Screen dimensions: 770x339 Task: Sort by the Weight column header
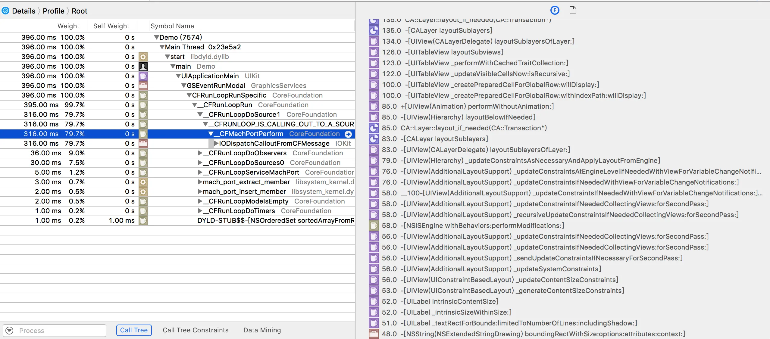click(x=68, y=26)
